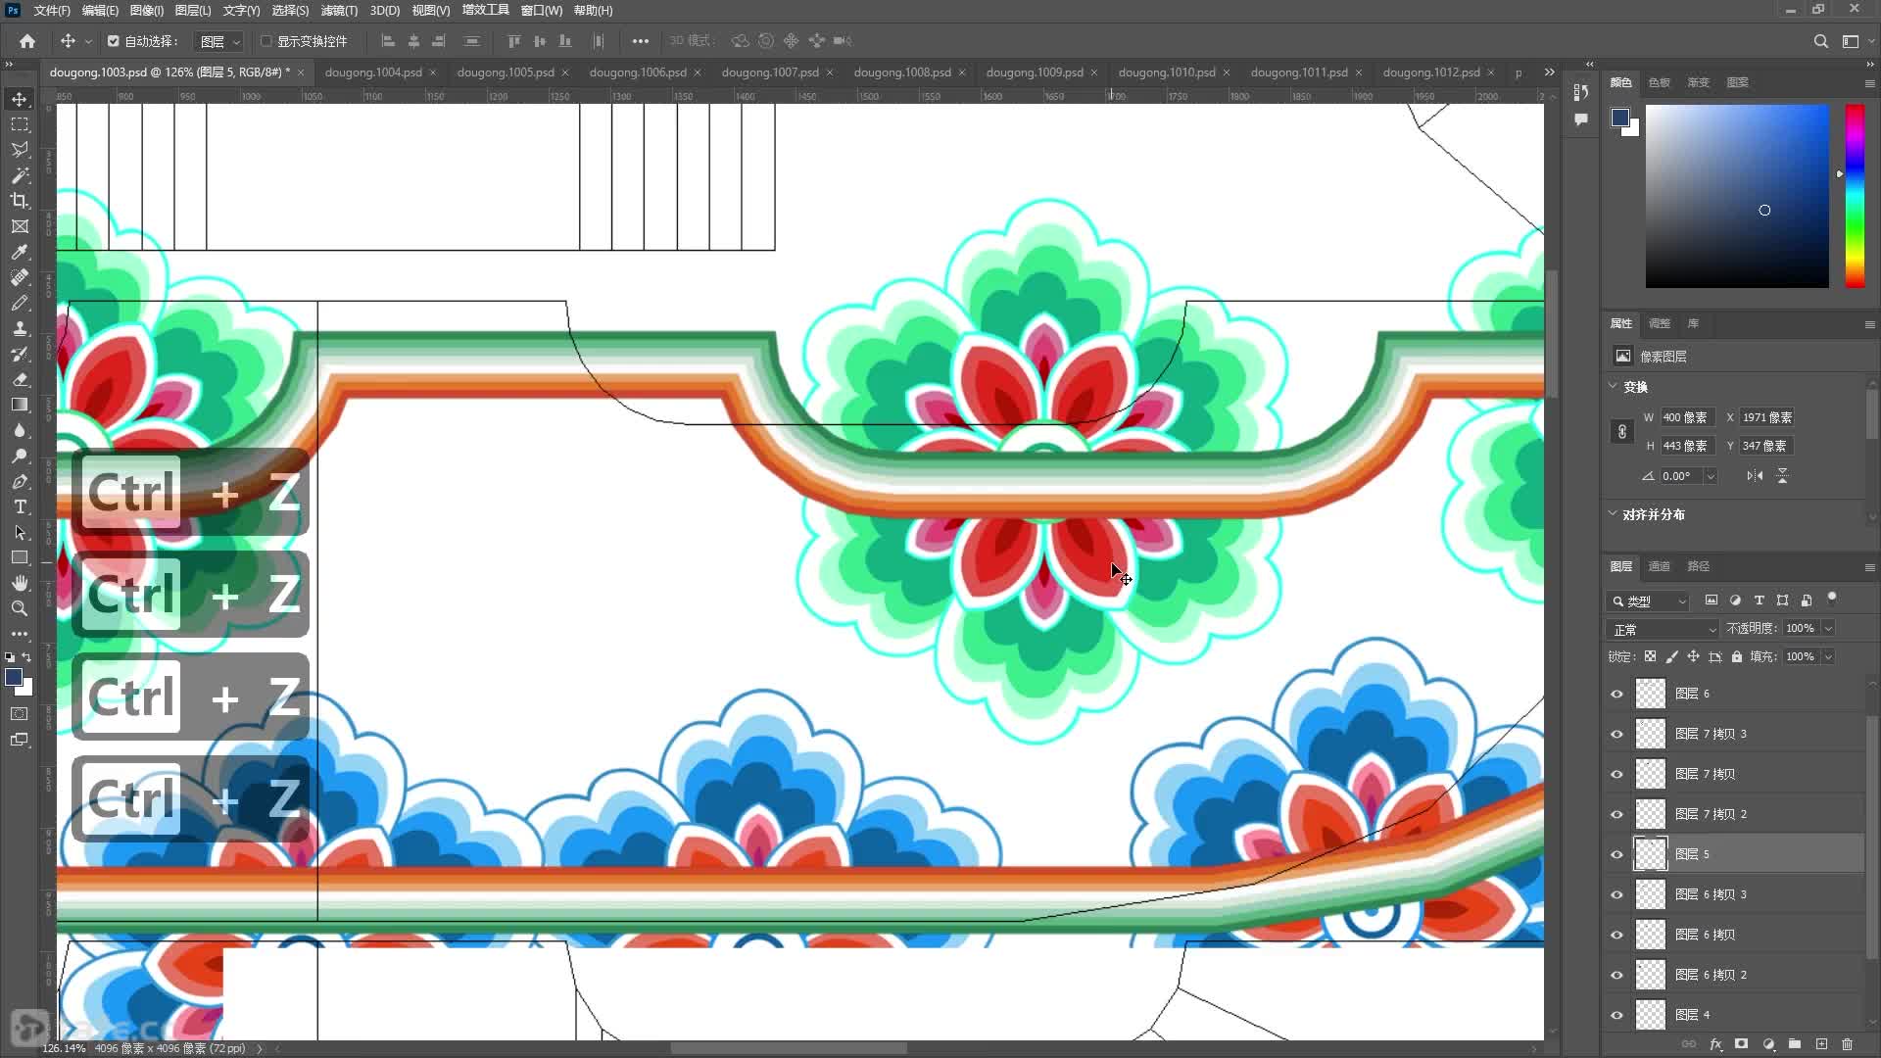Image resolution: width=1881 pixels, height=1058 pixels.
Task: Select the Clone Stamp tool
Action: point(20,328)
